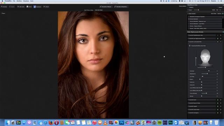Screen dimensions: 224x126
Task: Click the horizontal light-direction slider below head
Action: point(205,68)
